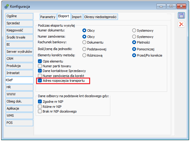
Task: Choose Dokumentu for Rachunek bankowy
Action: [84, 42]
